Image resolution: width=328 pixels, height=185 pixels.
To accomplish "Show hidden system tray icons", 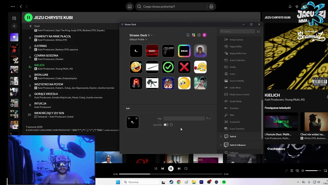I will point(298,182).
